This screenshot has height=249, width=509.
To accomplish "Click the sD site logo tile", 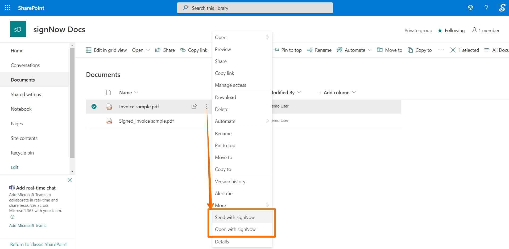I will [18, 29].
